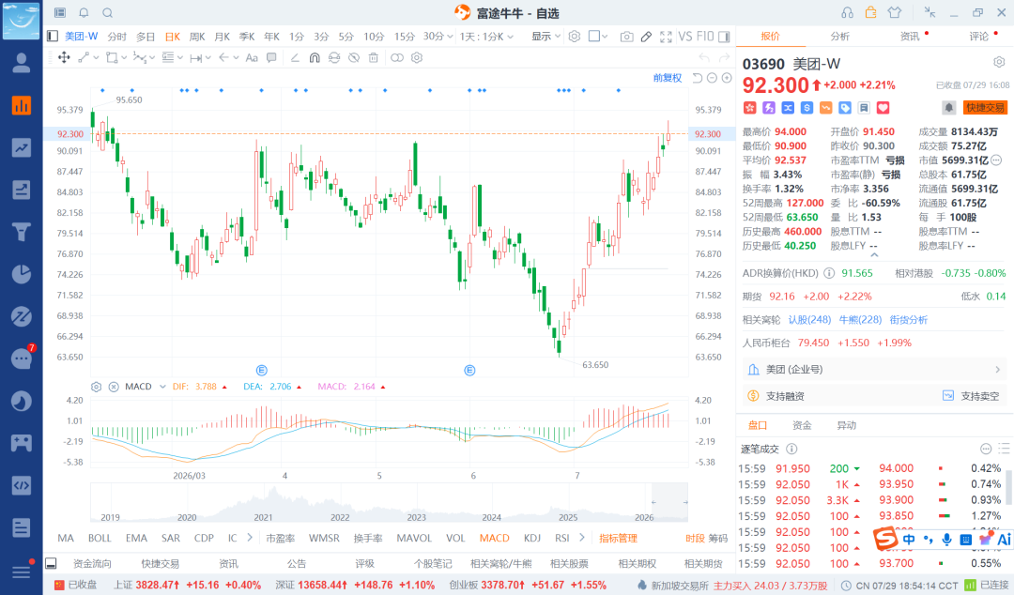Click the trades list scrollbar
Viewport: 1014px width, 595px height.
click(1008, 487)
